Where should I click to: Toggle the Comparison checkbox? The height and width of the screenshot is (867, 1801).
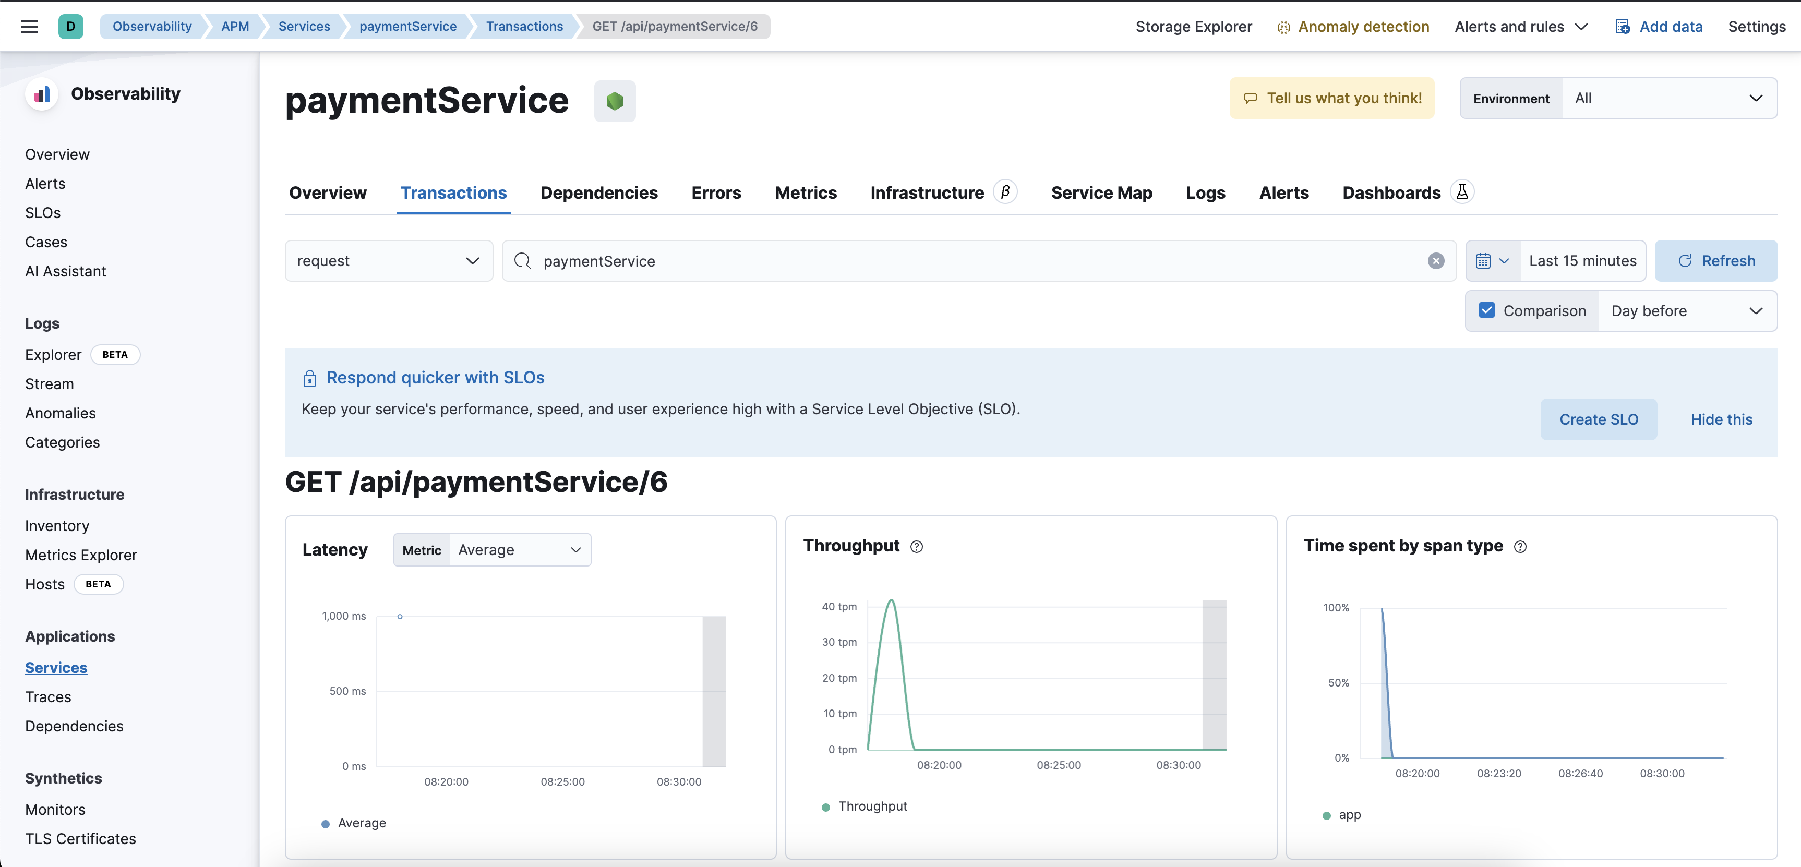1487,310
